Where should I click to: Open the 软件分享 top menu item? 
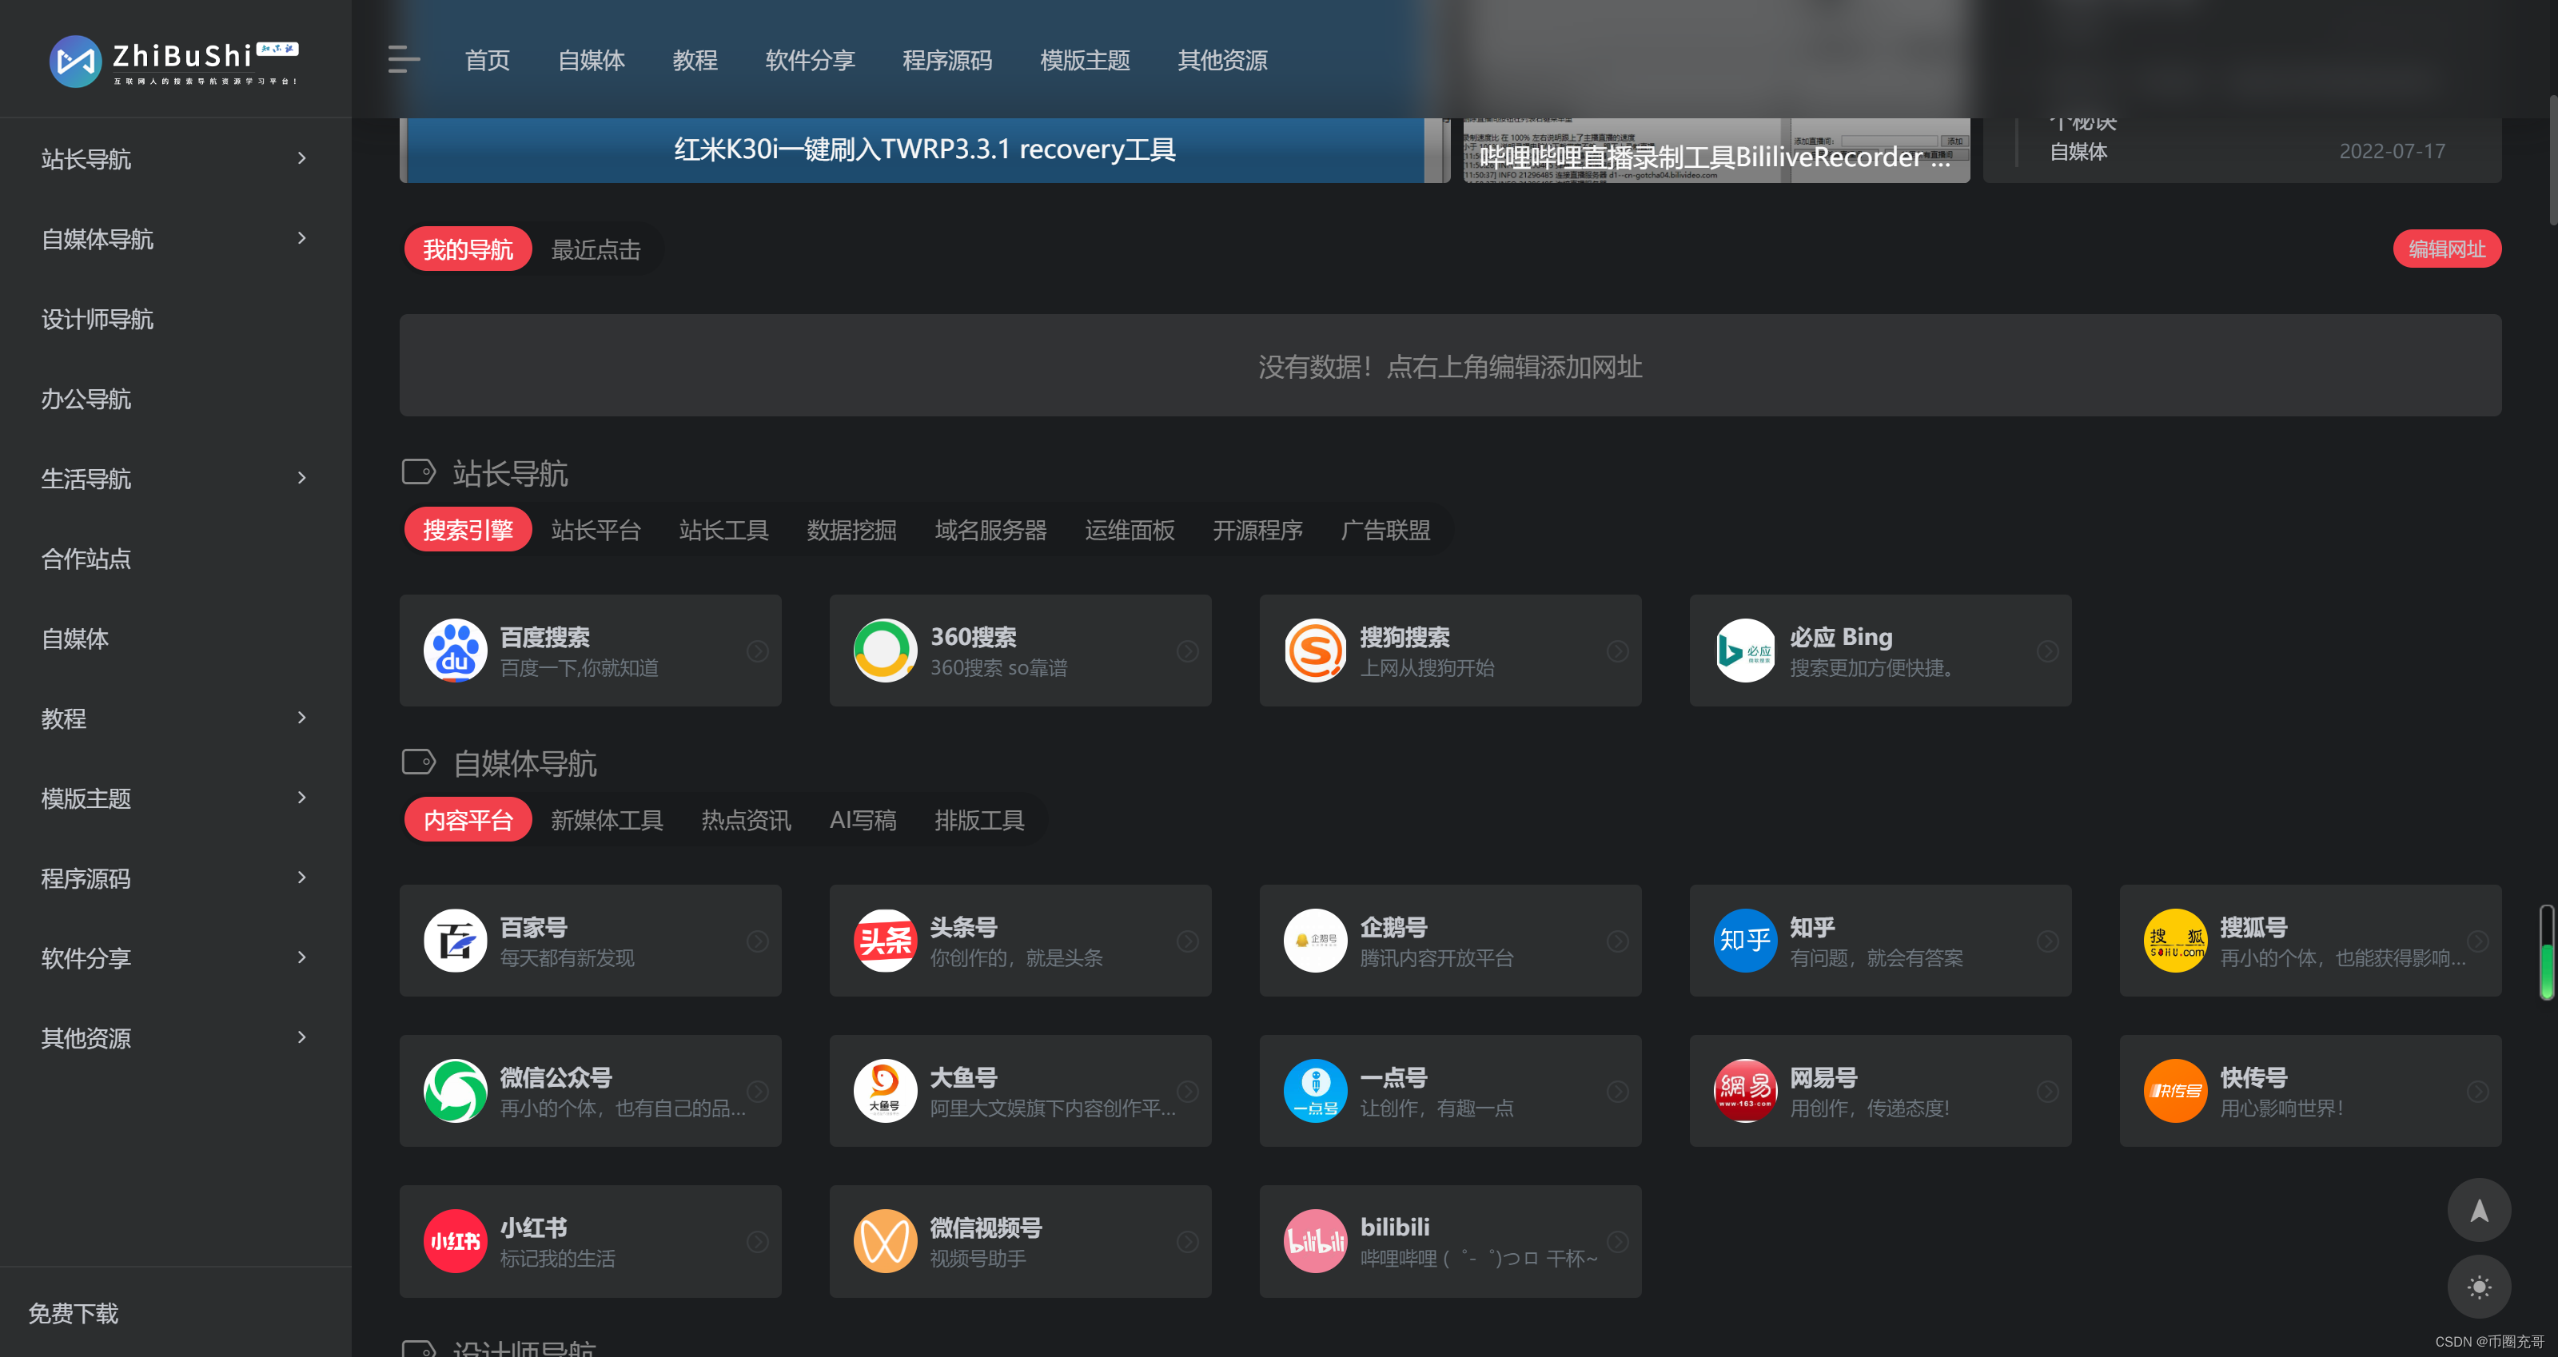(809, 61)
